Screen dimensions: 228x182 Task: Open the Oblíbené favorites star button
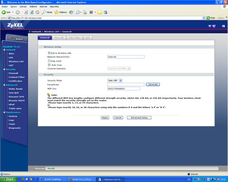pyautogui.click(x=60, y=12)
